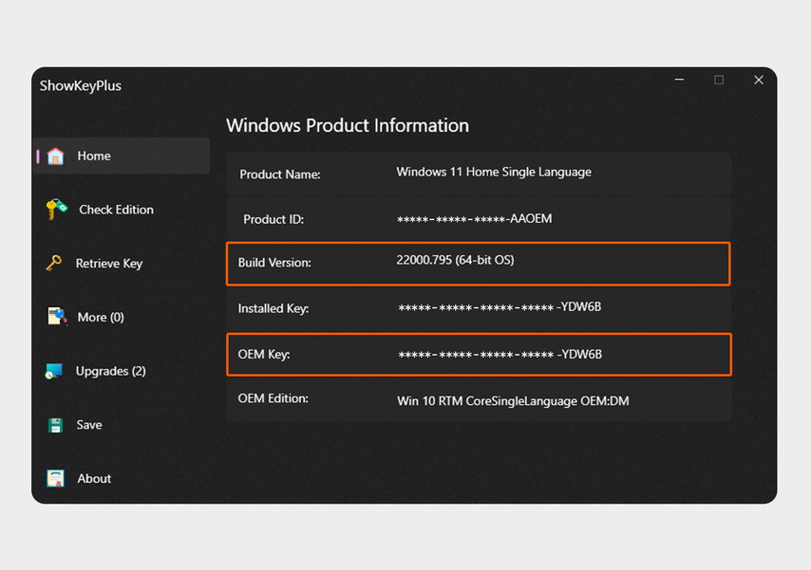
Task: Open About label in sidebar
Action: click(94, 479)
